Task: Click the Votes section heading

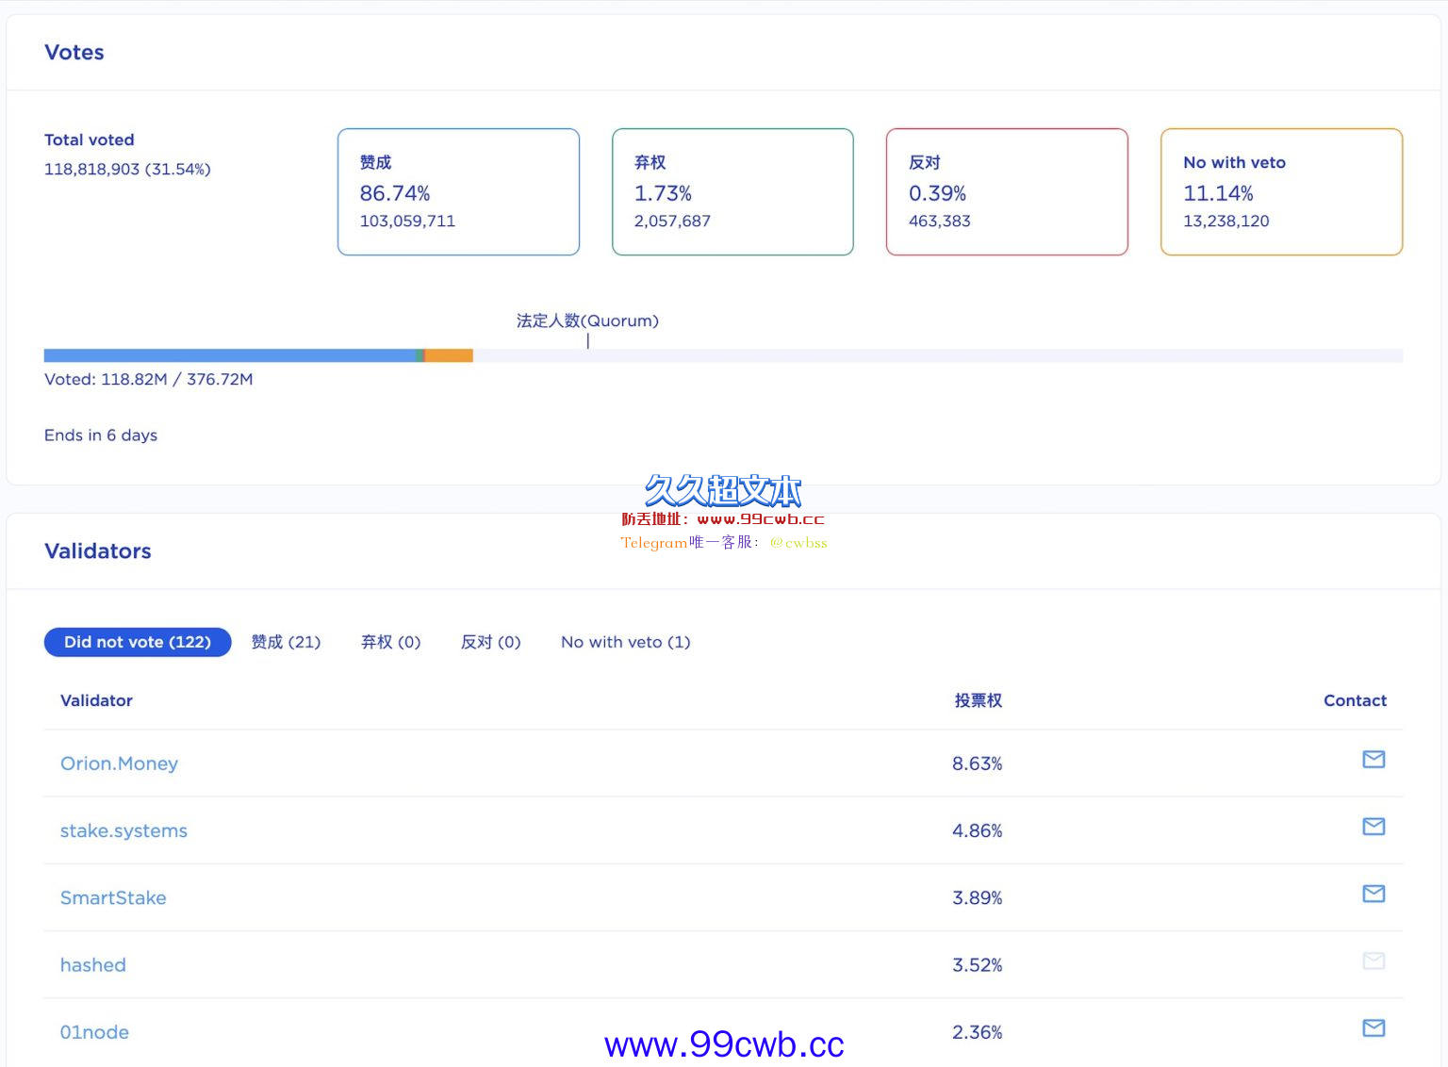Action: tap(74, 53)
